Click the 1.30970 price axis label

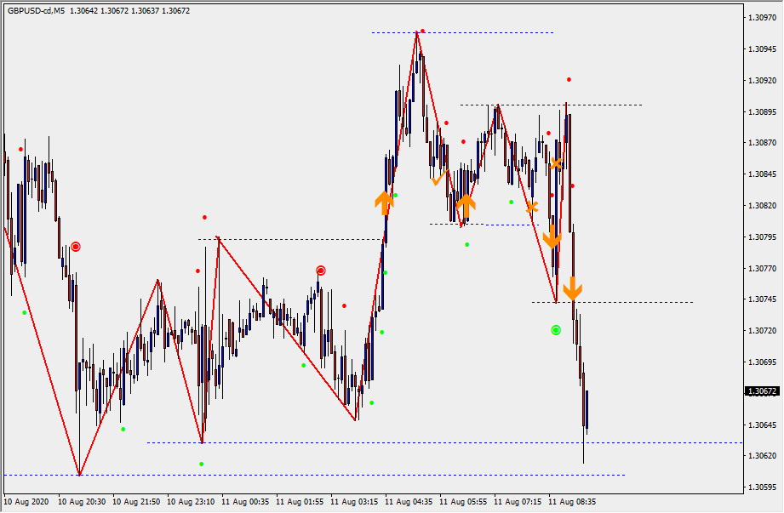(762, 17)
